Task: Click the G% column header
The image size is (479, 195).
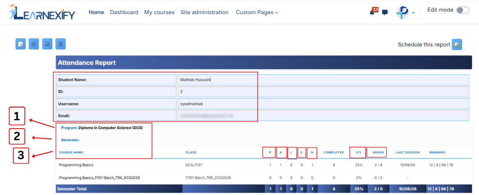Action: 359,153
